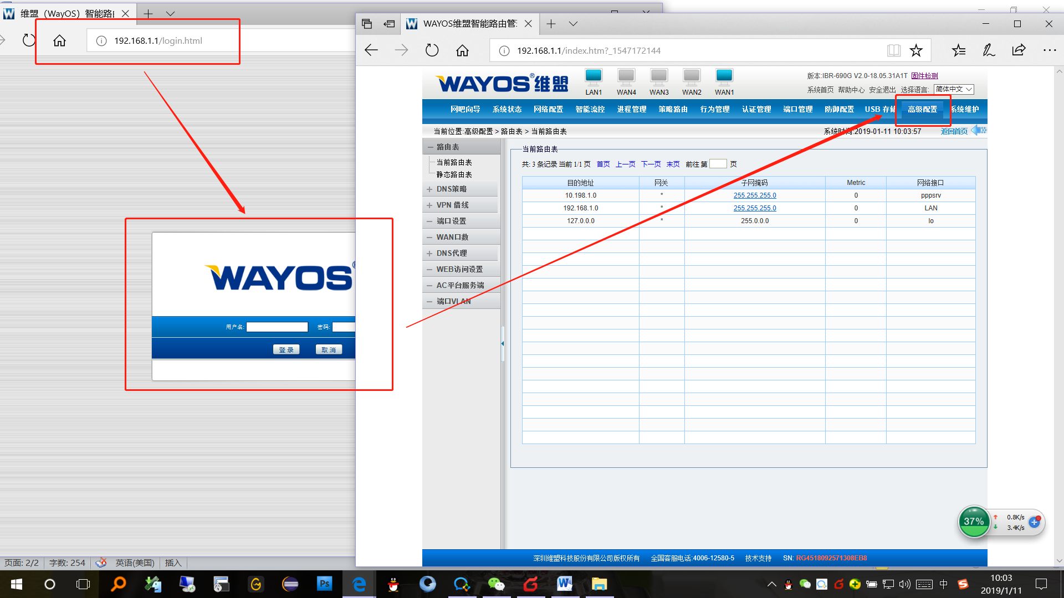This screenshot has height=598, width=1064.
Task: Open the 行为管理 menu
Action: [715, 109]
